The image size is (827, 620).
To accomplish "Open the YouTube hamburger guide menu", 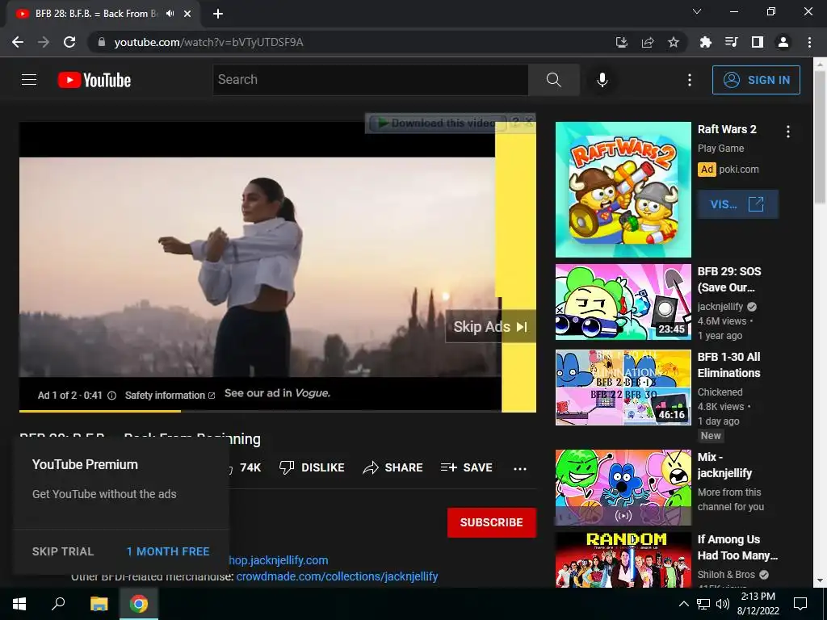I will (x=29, y=80).
